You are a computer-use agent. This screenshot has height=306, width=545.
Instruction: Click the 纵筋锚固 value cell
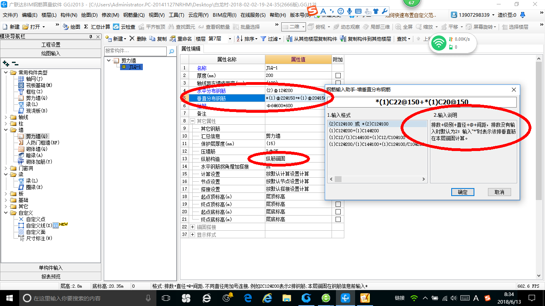pyautogui.click(x=298, y=159)
